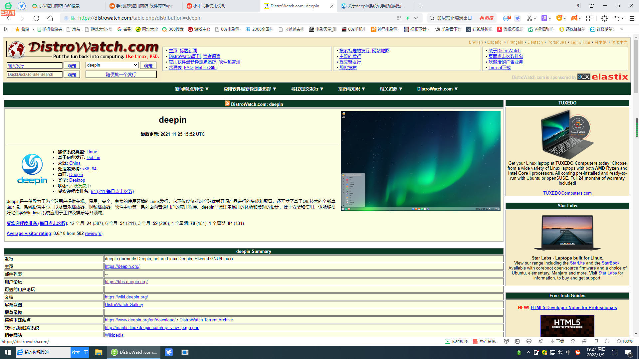
Task: Open the deepin desktop screenshot thumbnail
Action: click(420, 161)
